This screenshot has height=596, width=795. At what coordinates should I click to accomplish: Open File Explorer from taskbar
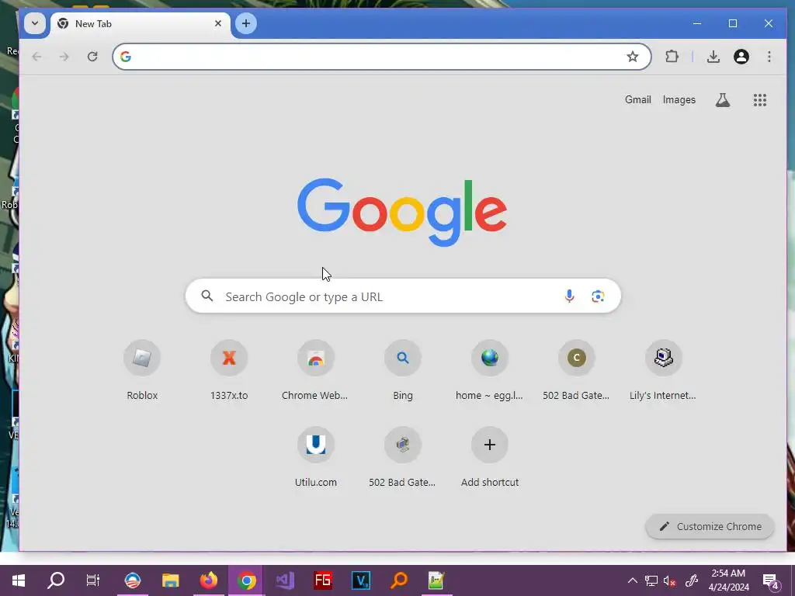[170, 580]
